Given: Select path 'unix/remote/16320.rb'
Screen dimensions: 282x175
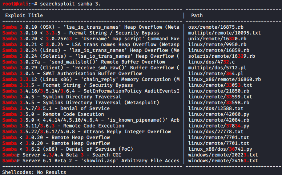Looking at the screenshot, I should click(x=217, y=38).
